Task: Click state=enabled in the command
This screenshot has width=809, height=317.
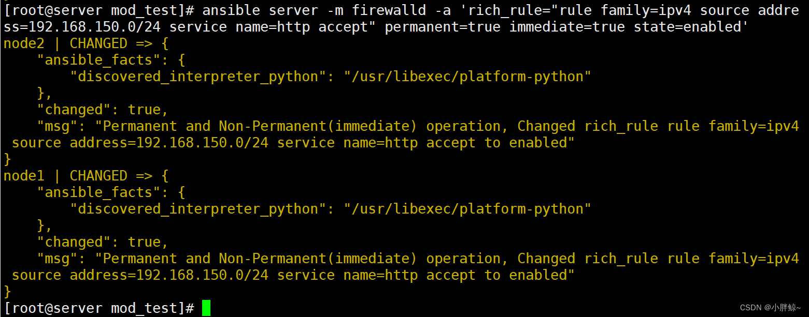Action: pyautogui.click(x=687, y=27)
